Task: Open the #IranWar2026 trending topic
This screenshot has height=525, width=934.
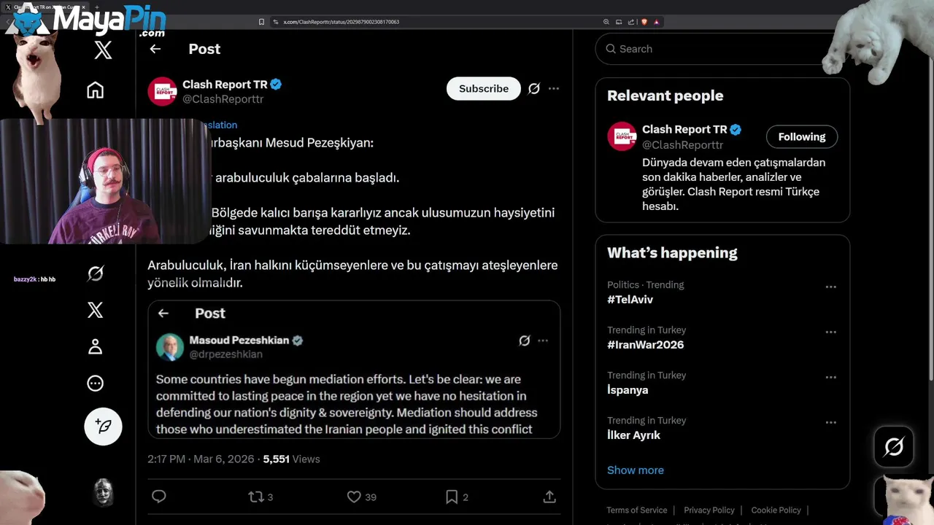Action: coord(645,345)
